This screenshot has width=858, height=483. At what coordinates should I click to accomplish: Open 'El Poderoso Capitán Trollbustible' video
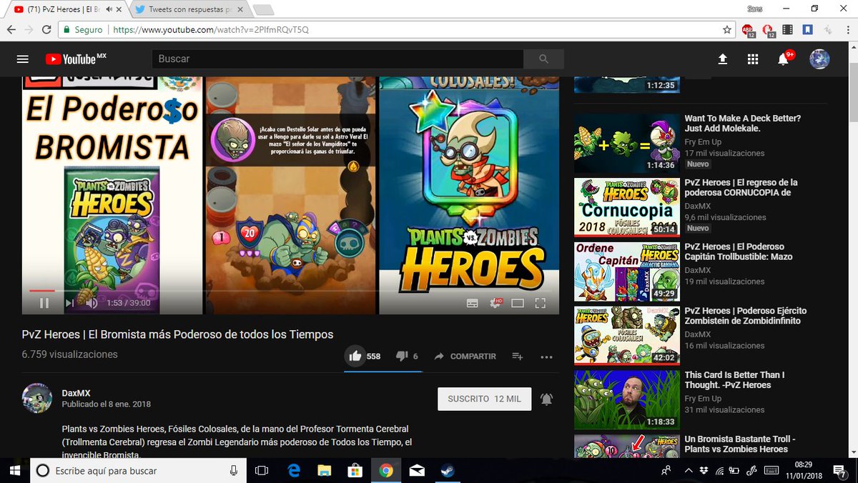click(x=739, y=252)
